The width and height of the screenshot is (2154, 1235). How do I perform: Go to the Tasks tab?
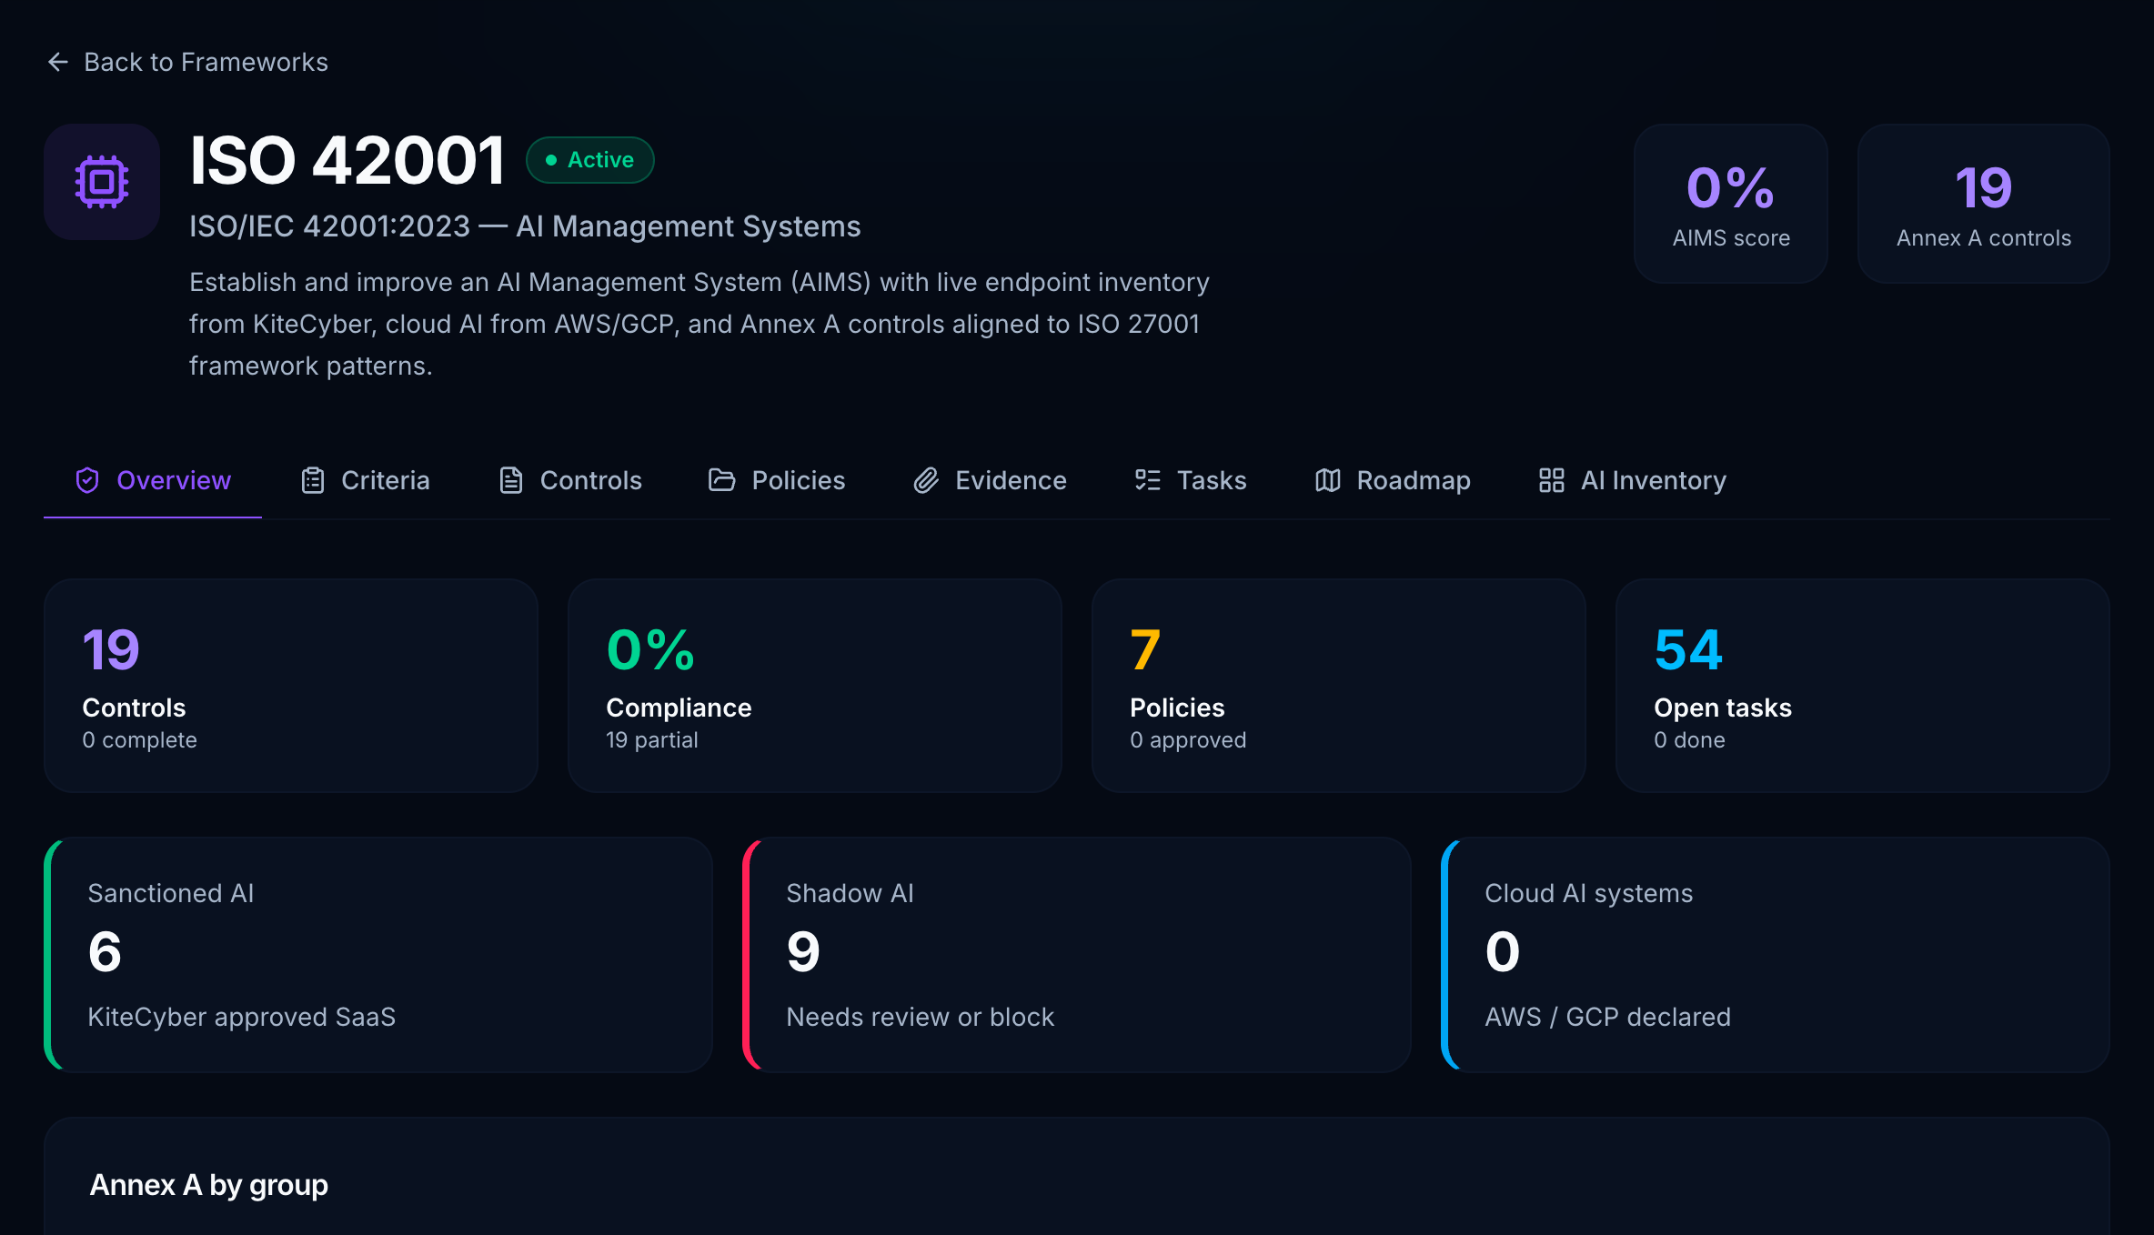coord(1192,480)
